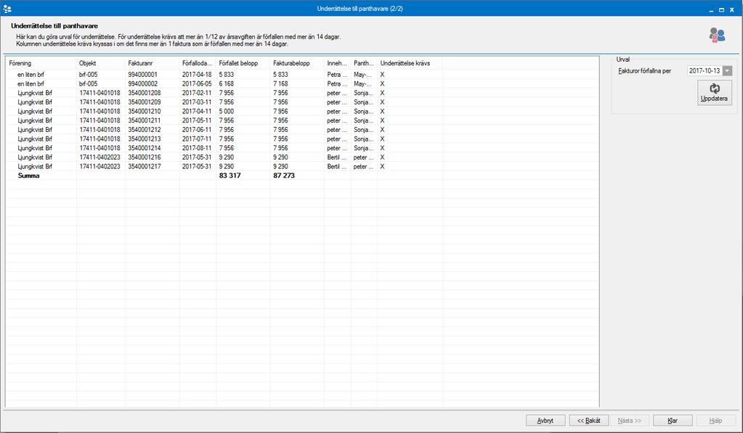This screenshot has height=433, width=743.
Task: Click the Inneh... column header
Action: coord(338,63)
